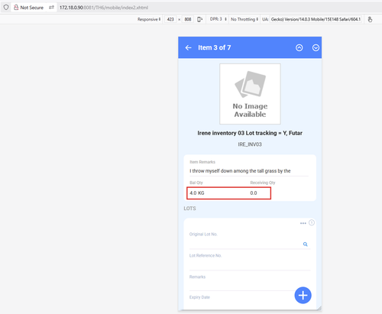Click the browser address bar URL

[104, 8]
